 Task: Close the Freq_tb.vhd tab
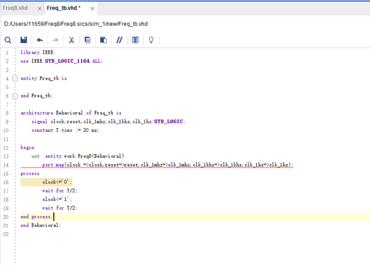[x=92, y=8]
